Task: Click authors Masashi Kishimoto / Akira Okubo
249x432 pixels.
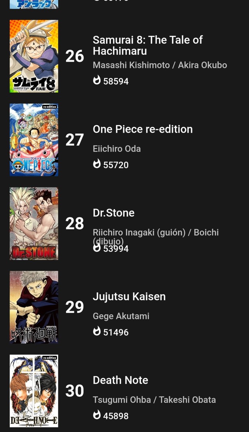Action: tap(160, 65)
